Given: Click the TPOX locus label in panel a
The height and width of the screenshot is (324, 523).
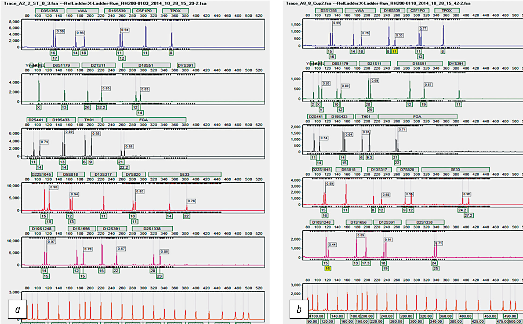Looking at the screenshot, I should click(175, 11).
